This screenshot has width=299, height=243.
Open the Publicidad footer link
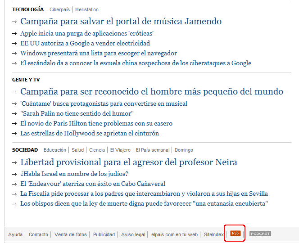(104, 234)
